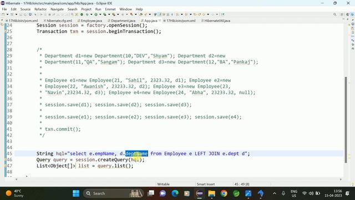
Task: Switch to the Java perspective icon
Action: coord(352,14)
